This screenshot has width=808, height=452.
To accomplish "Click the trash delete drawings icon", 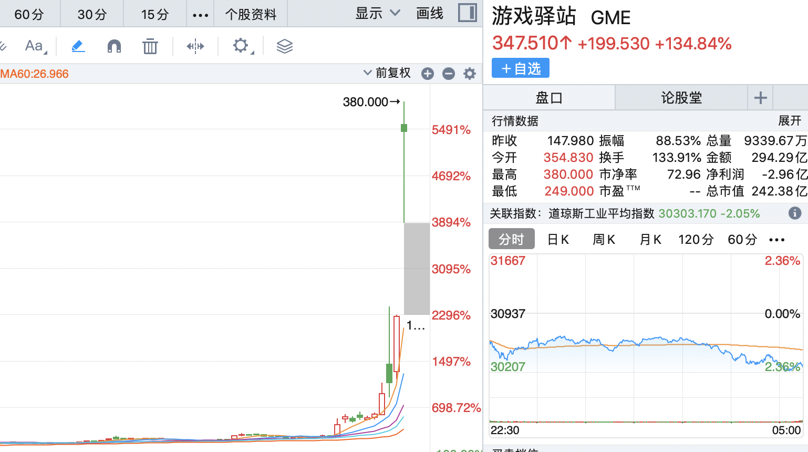I will (150, 46).
